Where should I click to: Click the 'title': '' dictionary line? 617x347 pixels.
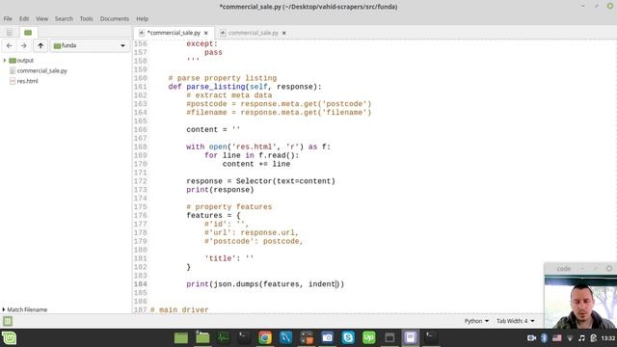coord(229,258)
